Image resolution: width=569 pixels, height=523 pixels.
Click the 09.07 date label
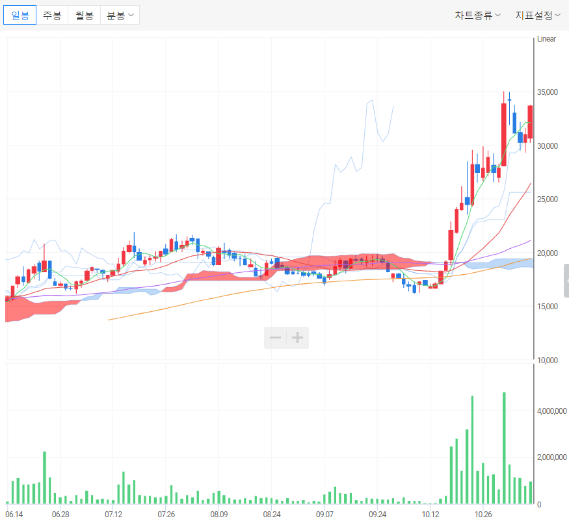pyautogui.click(x=324, y=515)
